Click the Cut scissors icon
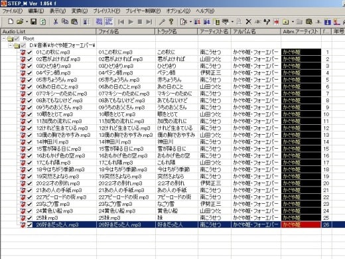The width and height of the screenshot is (345, 259). pos(56,21)
